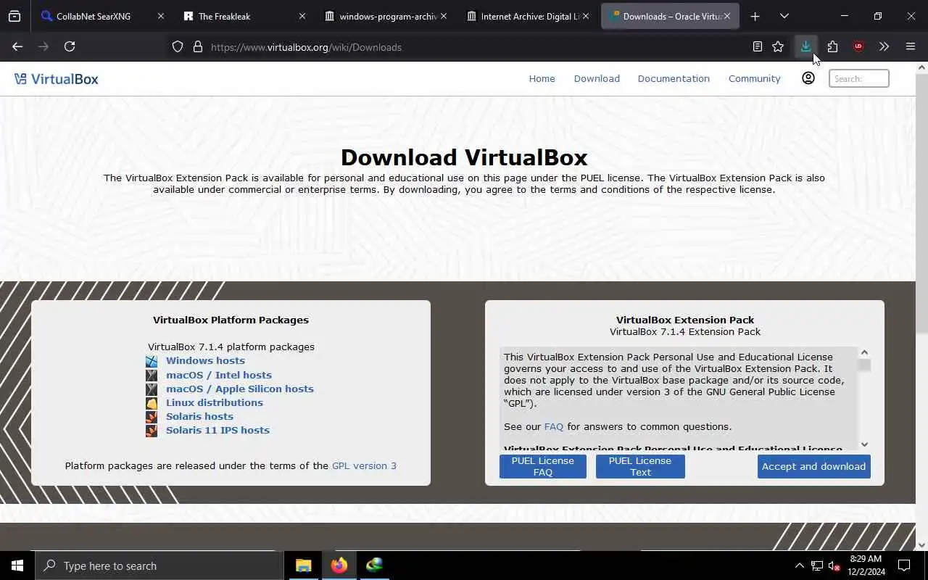
Task: Show more tools overflow chevrons
Action: pos(884,46)
